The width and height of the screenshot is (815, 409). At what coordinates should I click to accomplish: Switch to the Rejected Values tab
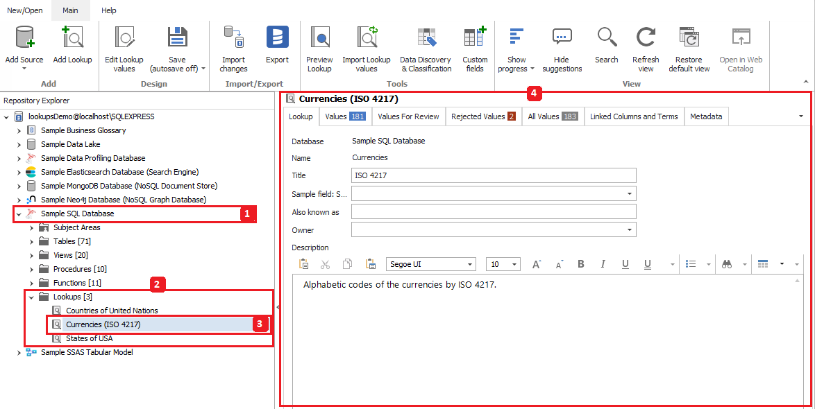(482, 116)
